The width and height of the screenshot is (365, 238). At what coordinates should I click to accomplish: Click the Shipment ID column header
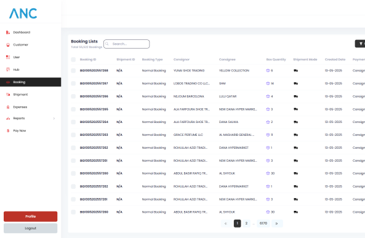(126, 60)
